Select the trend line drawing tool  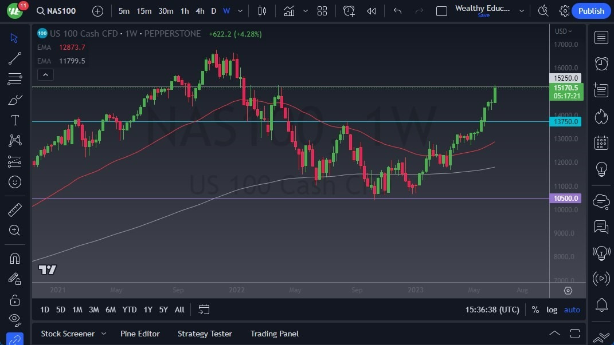pos(15,58)
